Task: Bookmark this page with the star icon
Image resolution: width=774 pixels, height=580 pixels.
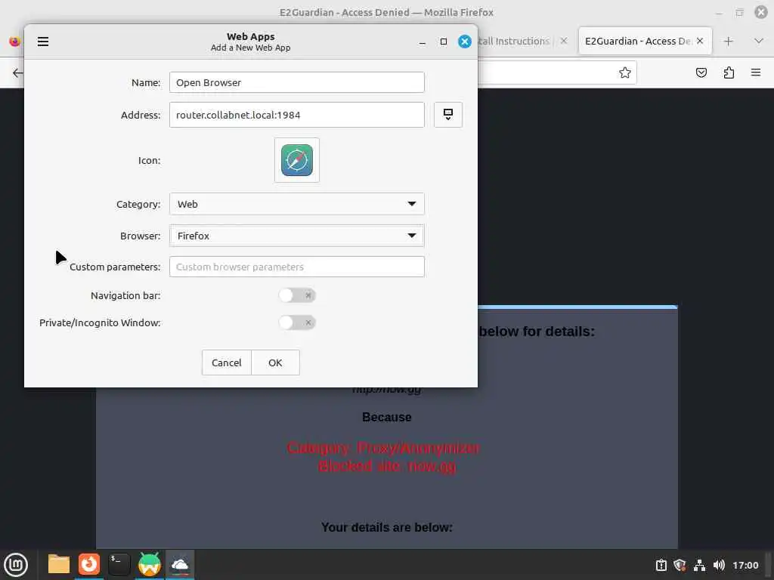Action: [625, 72]
